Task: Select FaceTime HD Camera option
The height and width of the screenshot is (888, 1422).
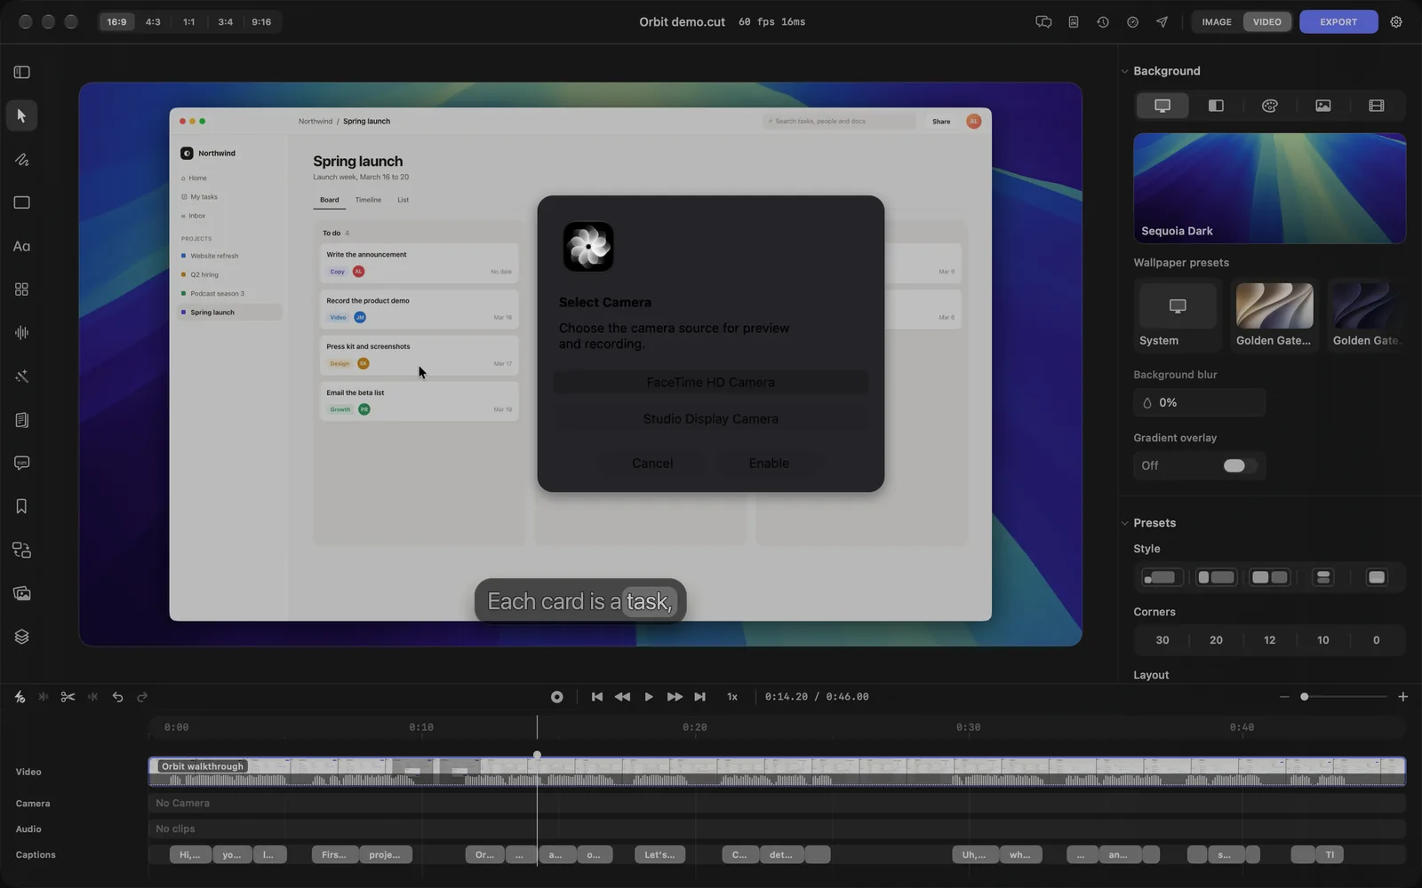Action: tap(711, 383)
